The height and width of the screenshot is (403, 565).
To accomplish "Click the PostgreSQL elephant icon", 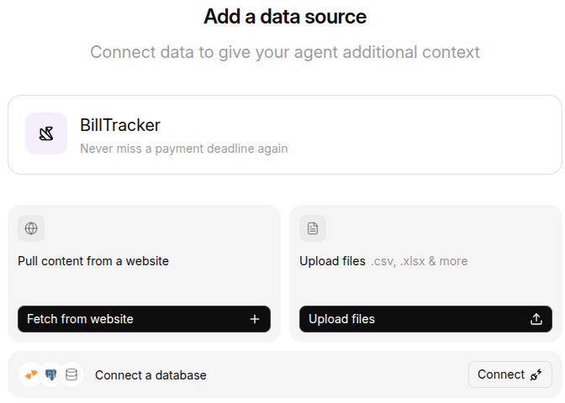I will pyautogui.click(x=51, y=374).
